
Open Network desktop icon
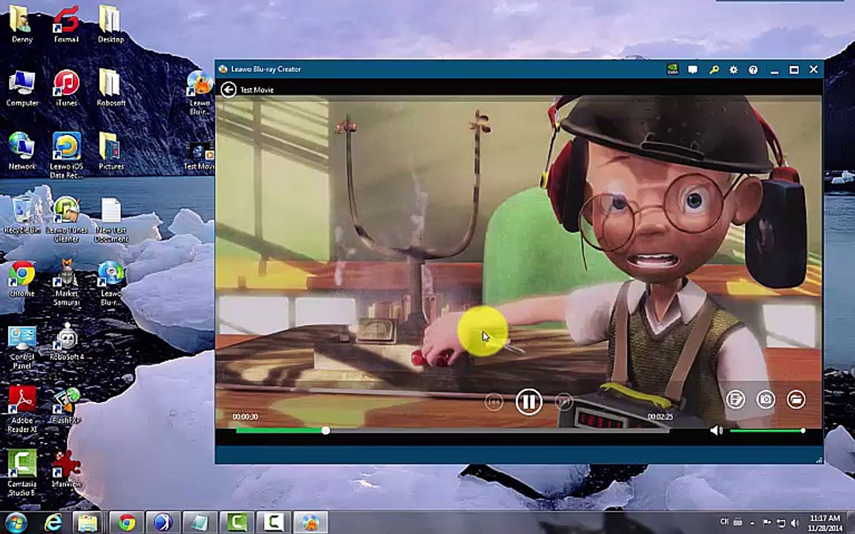click(x=22, y=151)
